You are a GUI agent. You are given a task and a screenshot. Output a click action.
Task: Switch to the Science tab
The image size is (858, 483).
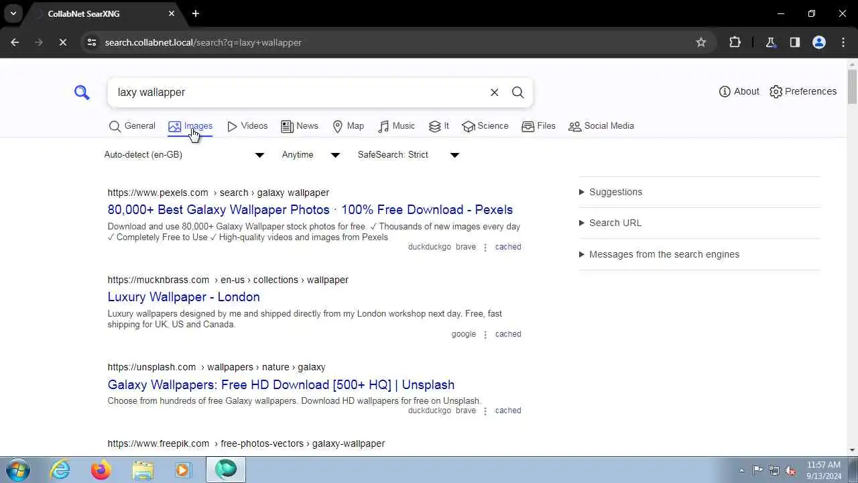485,126
